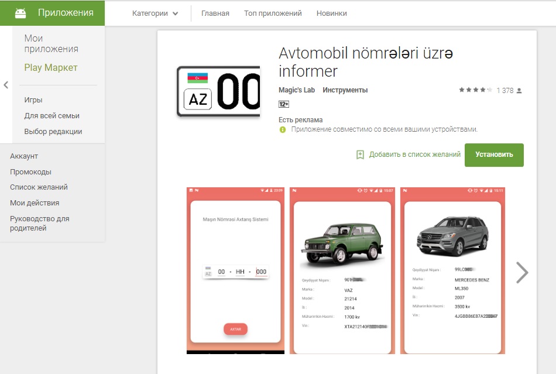This screenshot has width=556, height=374.
Task: Open the Mercedes Benz ML350 screenshot
Action: coord(452,270)
